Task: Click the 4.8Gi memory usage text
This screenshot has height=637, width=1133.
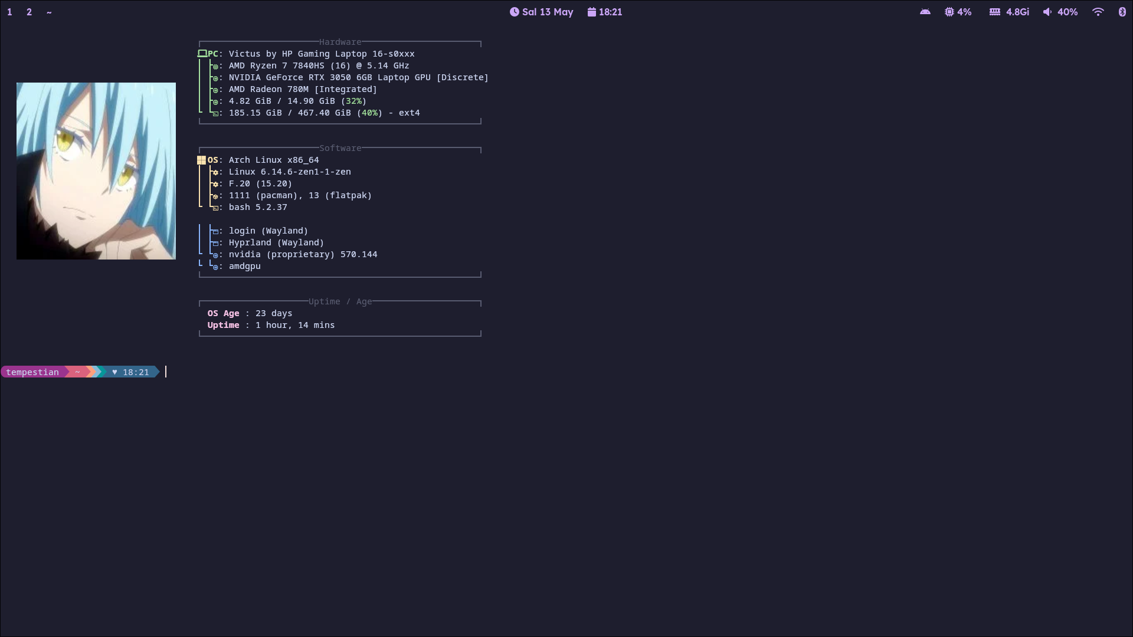Action: [1017, 12]
